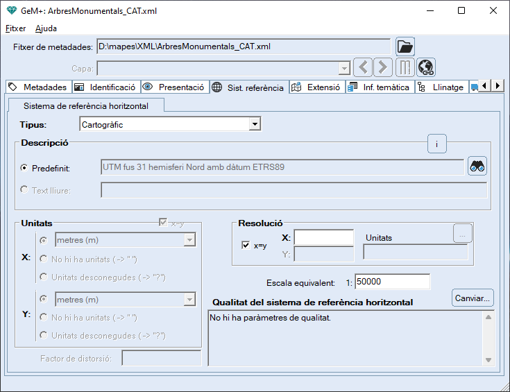Switch to Extensió tab
This screenshot has height=392, width=510.
317,87
